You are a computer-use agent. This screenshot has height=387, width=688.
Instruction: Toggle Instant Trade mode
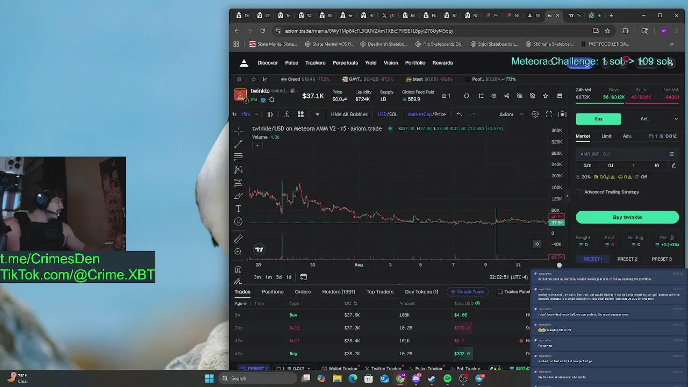pos(467,292)
